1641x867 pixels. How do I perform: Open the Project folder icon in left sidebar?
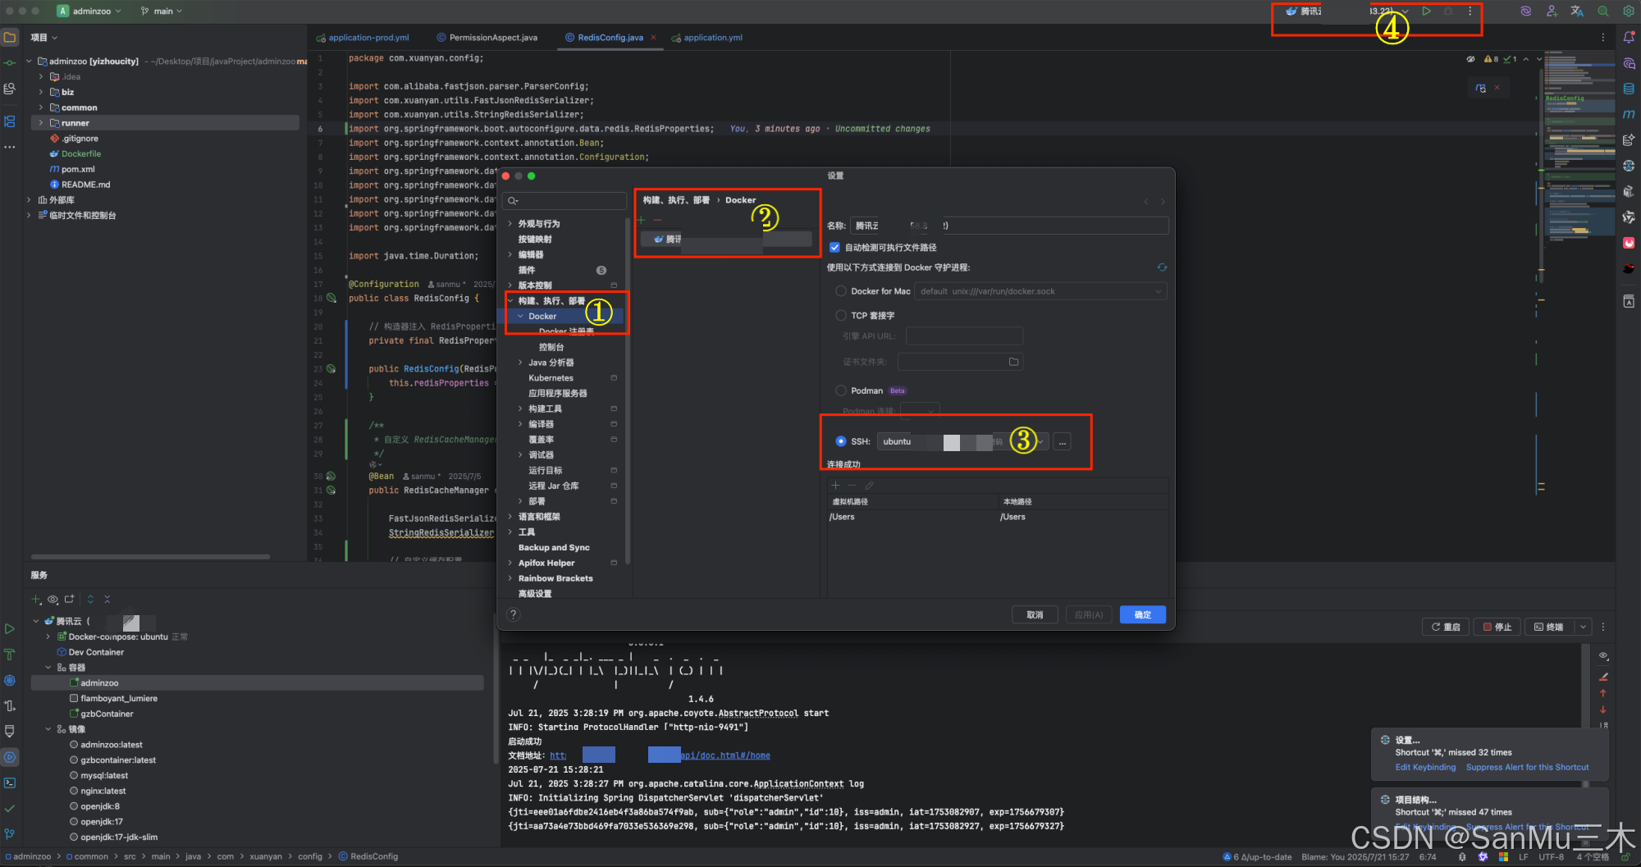(x=10, y=37)
